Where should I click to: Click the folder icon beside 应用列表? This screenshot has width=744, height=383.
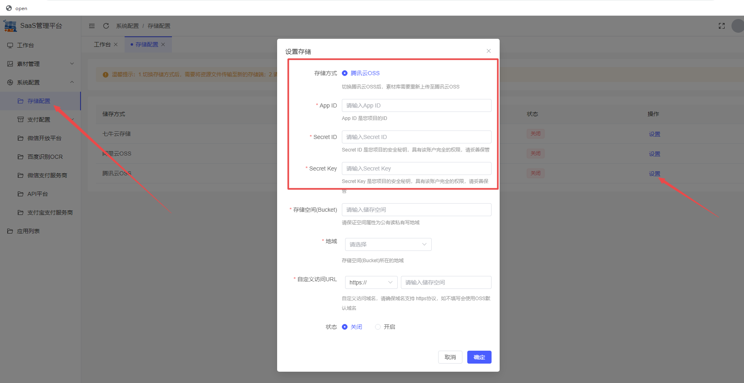(10, 231)
